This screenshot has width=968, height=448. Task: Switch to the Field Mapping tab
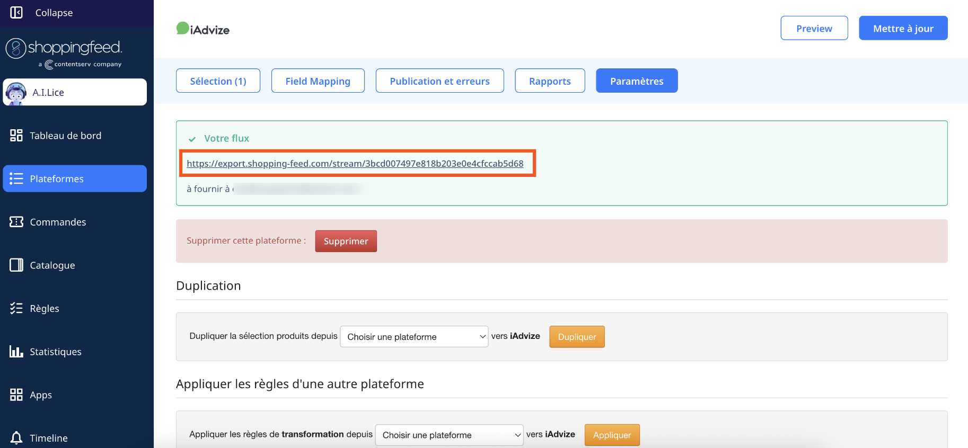coord(318,80)
